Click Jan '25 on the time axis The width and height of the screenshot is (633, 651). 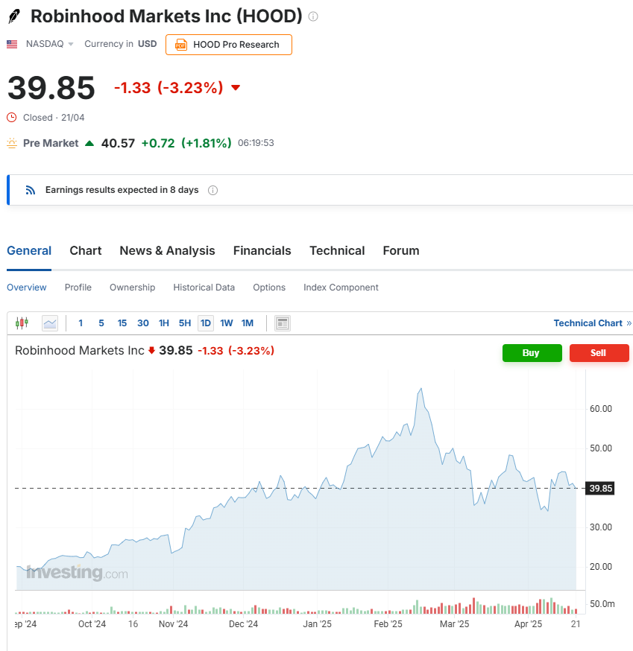(x=317, y=624)
